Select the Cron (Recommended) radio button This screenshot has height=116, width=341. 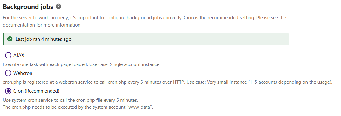point(8,91)
